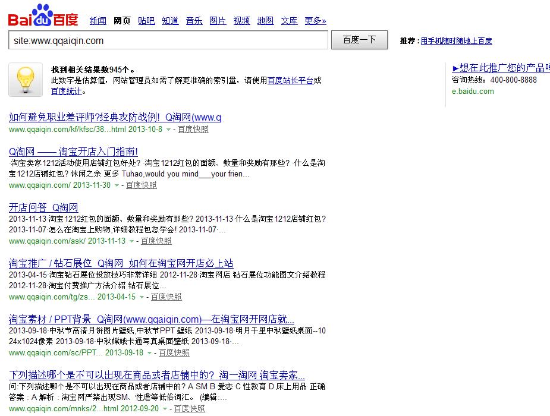Expand dropdown arrow after date 2013-10-8

point(168,130)
